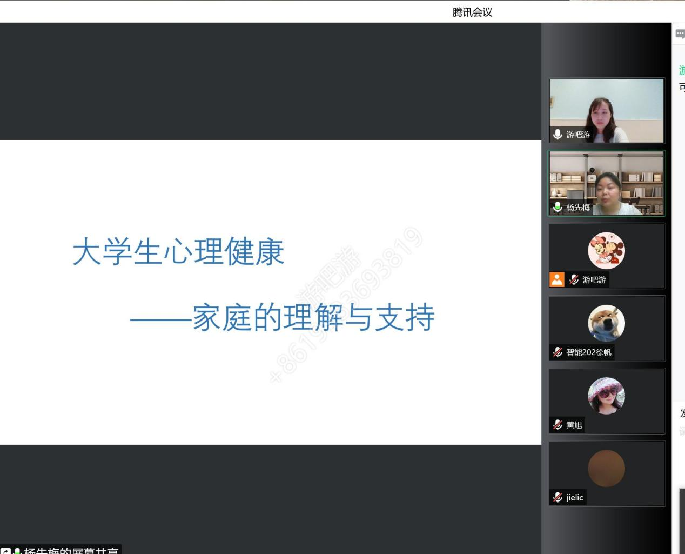The image size is (685, 554).
Task: Click the slide title 大学生心理健康
Action: [178, 252]
